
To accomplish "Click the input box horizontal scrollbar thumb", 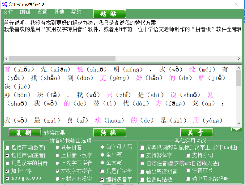I will [x=62, y=59].
